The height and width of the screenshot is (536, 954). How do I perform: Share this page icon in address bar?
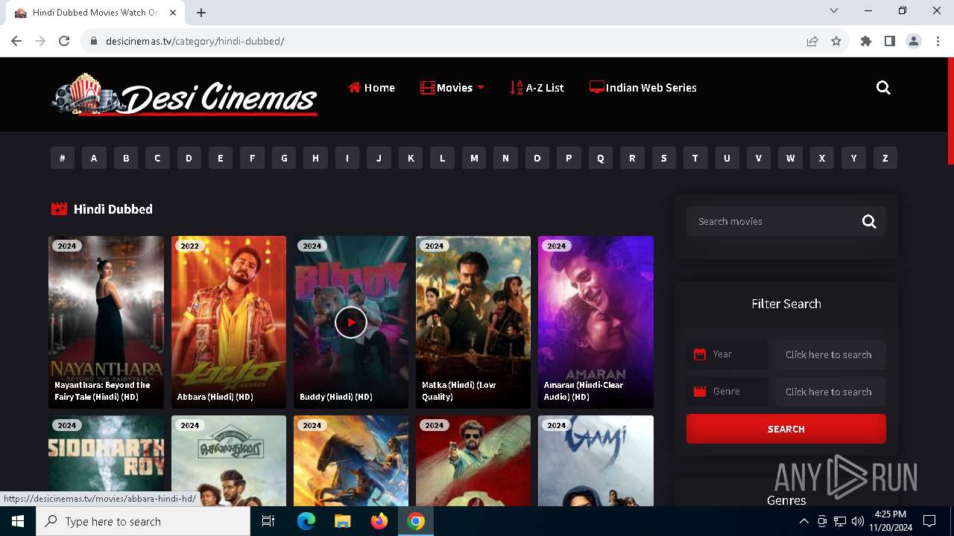coord(812,41)
